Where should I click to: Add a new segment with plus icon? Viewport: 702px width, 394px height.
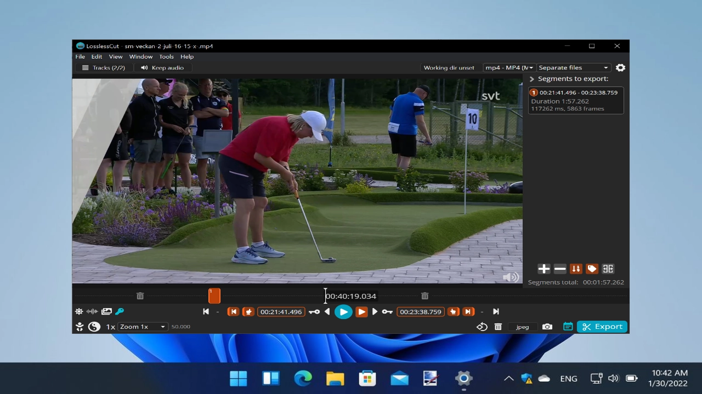pos(544,269)
